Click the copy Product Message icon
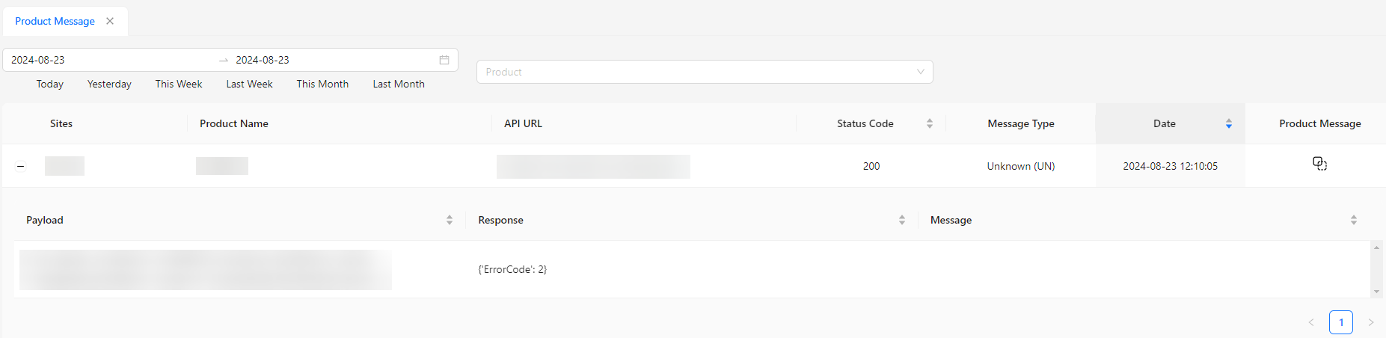The height and width of the screenshot is (338, 1386). [x=1319, y=164]
